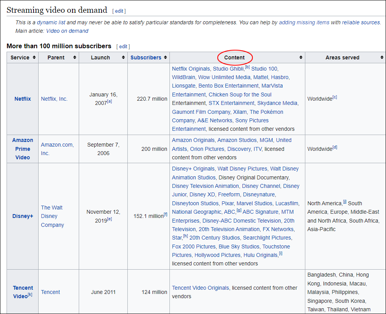This screenshot has width=386, height=314.
Task: Open footnote [c] beside Netflix Worldwide
Action: point(335,97)
